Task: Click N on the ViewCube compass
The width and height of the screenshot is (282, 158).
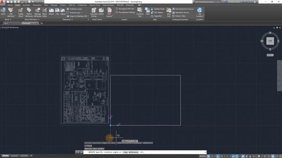Action: [x=270, y=33]
